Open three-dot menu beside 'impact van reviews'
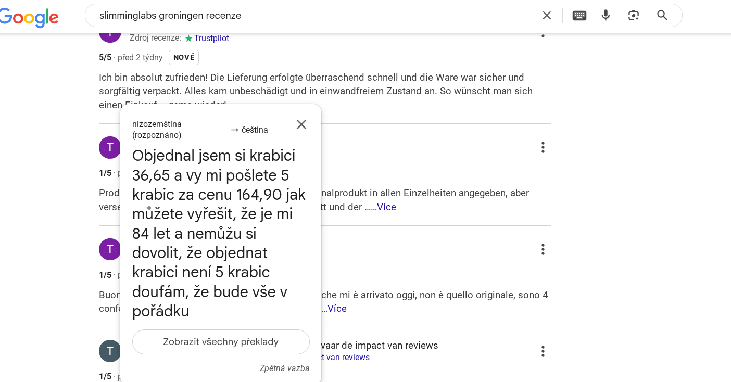This screenshot has height=382, width=731. [x=543, y=351]
